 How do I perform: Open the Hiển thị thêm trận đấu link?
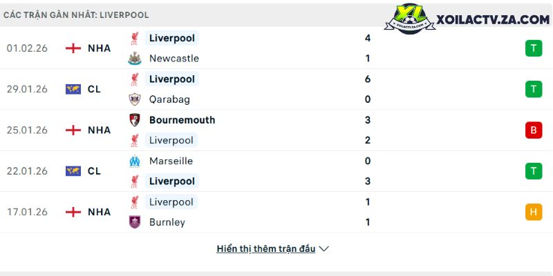click(x=265, y=249)
